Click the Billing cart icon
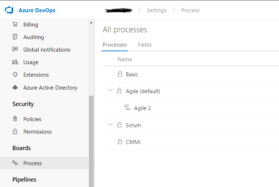The image size is (279, 187). point(15,24)
